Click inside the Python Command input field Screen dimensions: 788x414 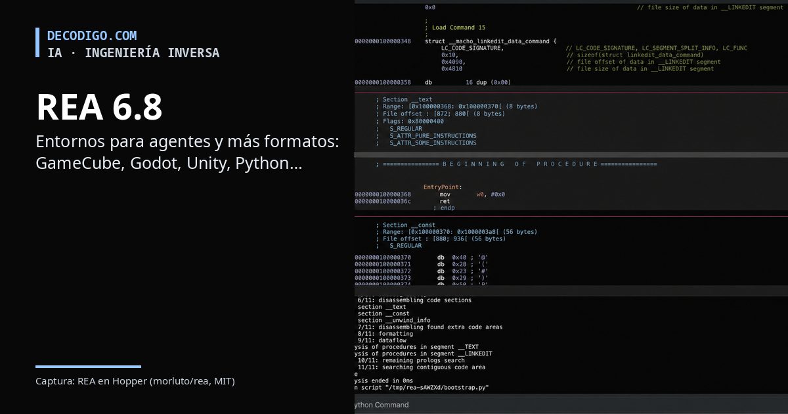point(571,405)
